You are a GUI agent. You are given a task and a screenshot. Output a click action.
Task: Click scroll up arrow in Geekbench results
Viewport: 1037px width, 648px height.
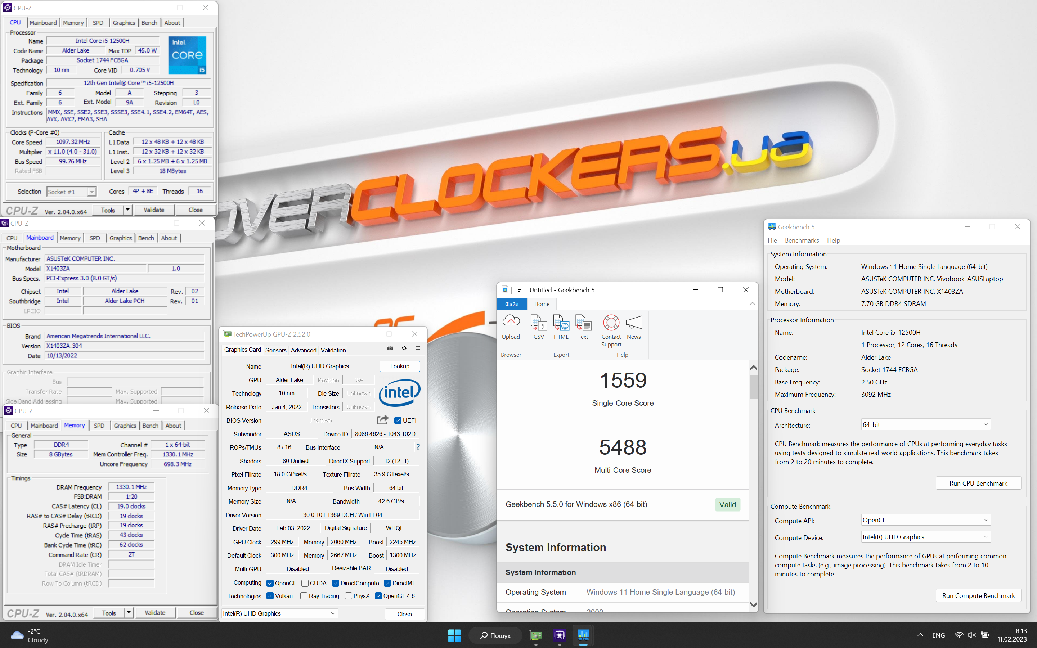[753, 368]
